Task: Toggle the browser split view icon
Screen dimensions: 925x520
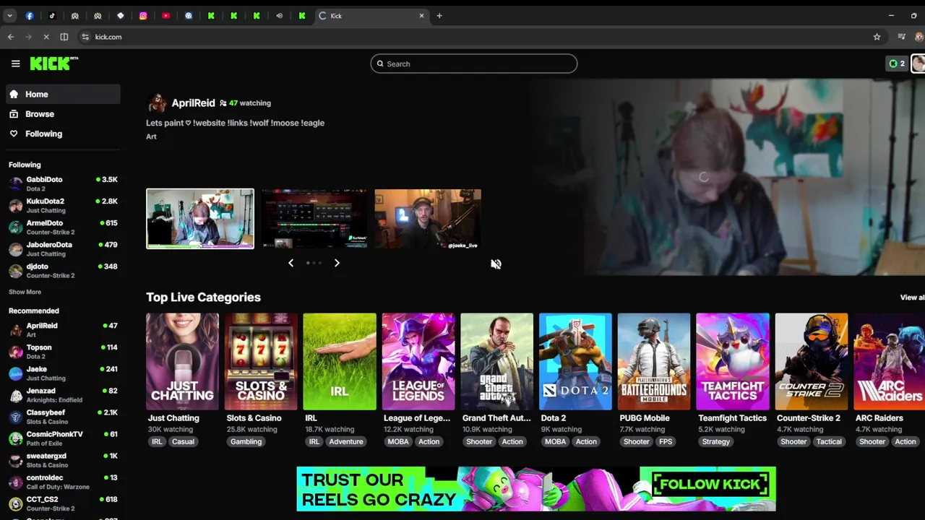Action: 64,37
